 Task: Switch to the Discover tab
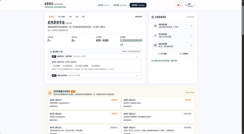103,5
